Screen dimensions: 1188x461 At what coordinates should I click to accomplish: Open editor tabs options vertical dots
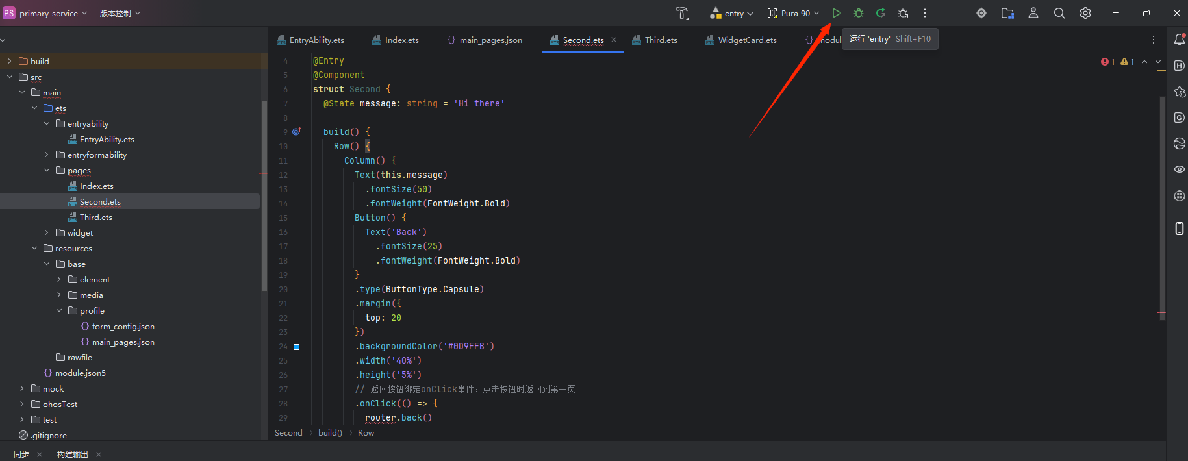(1154, 40)
